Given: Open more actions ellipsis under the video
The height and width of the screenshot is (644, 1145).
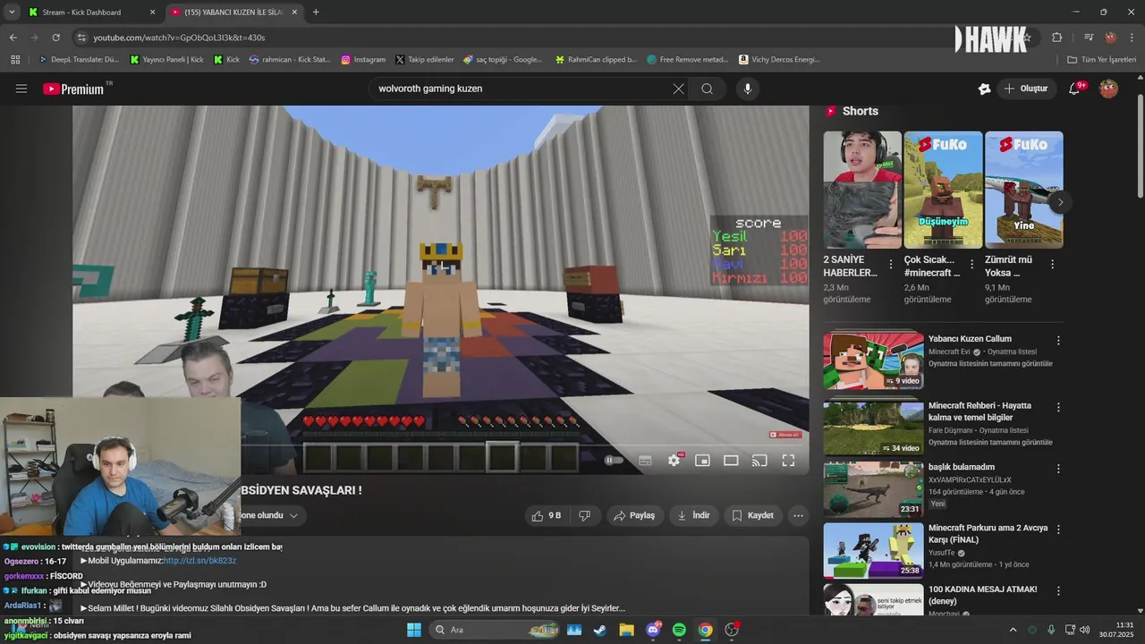Looking at the screenshot, I should click(798, 515).
